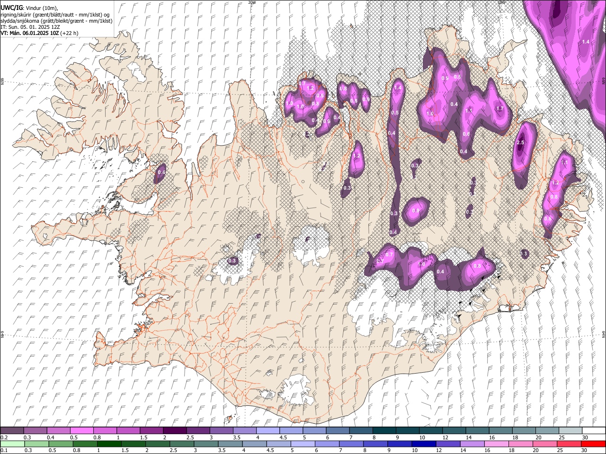This screenshot has width=606, height=454.
Task: Select the bright pink 0.5 swatch in the upper legend row
Action: [x=81, y=431]
